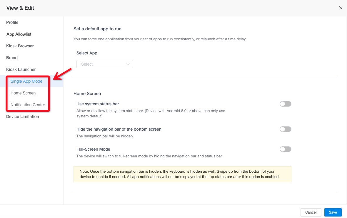Save the profile changes
Image resolution: width=347 pixels, height=218 pixels.
coord(333,212)
